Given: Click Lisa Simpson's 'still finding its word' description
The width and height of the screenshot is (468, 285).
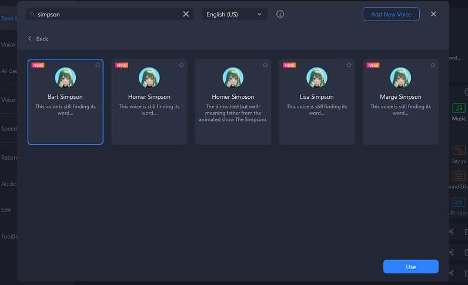Looking at the screenshot, I should point(317,109).
